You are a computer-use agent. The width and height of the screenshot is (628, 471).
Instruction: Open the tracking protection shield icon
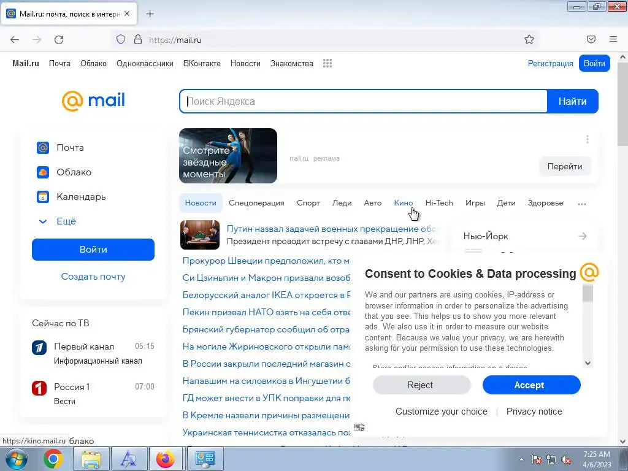121,39
